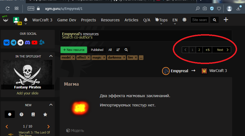This screenshot has height=136, width=245.
Task: Select the circle tab in New panel
Action: 10,114
